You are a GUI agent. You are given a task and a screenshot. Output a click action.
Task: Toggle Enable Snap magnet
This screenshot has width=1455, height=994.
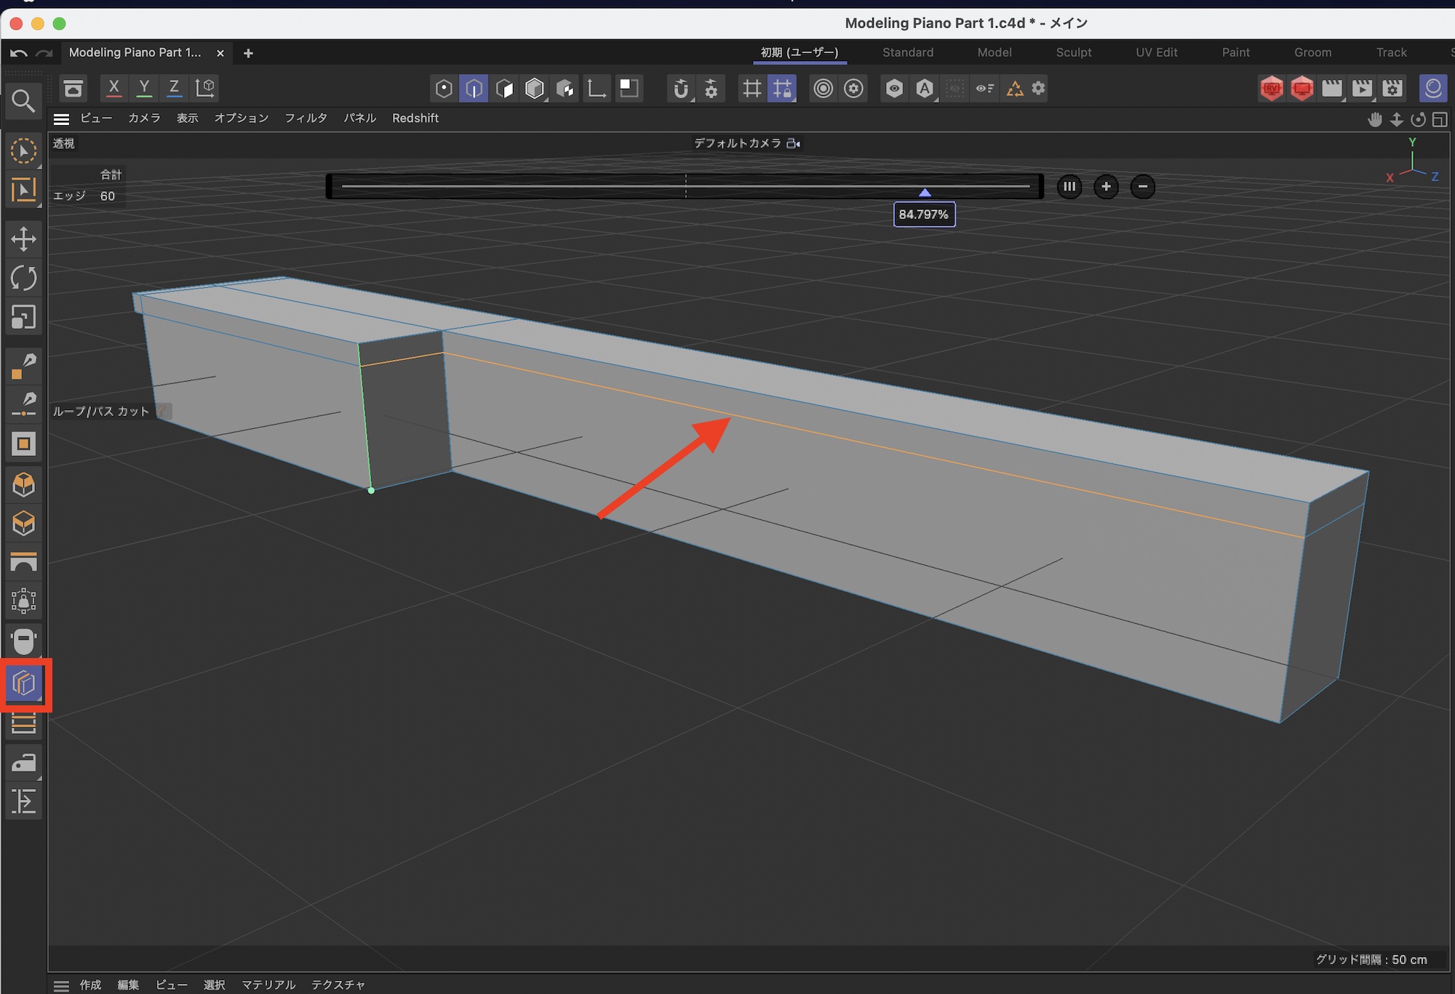pos(680,89)
